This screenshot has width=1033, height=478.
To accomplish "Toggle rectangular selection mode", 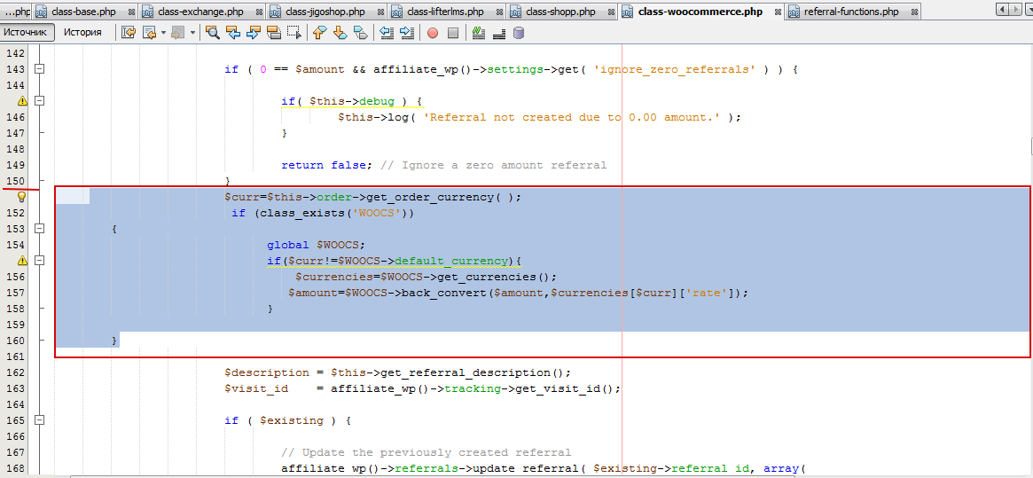I will (x=294, y=32).
